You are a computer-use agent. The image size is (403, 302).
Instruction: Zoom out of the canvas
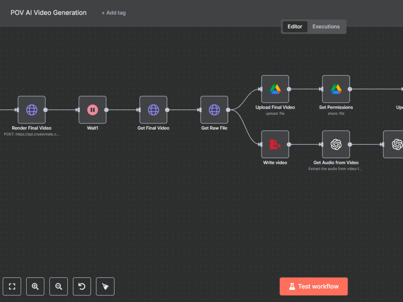[58, 286]
